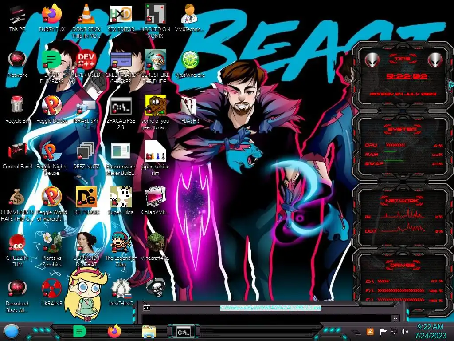
Task: Select the Download Black Ali... icon
Action: point(17,295)
